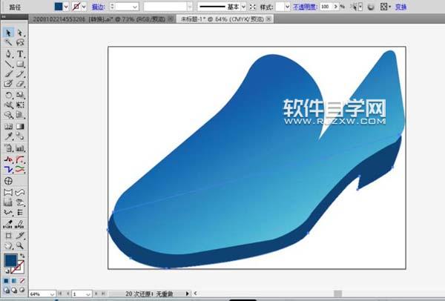The image size is (445, 301).
Task: Expand the opacity value arrow
Action: coord(336,7)
